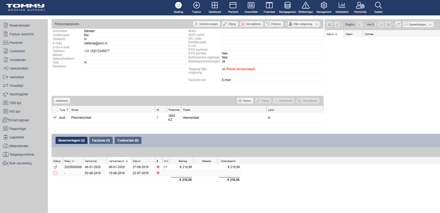Open the Historie button
This screenshot has height=213, width=440.
coord(274,24)
